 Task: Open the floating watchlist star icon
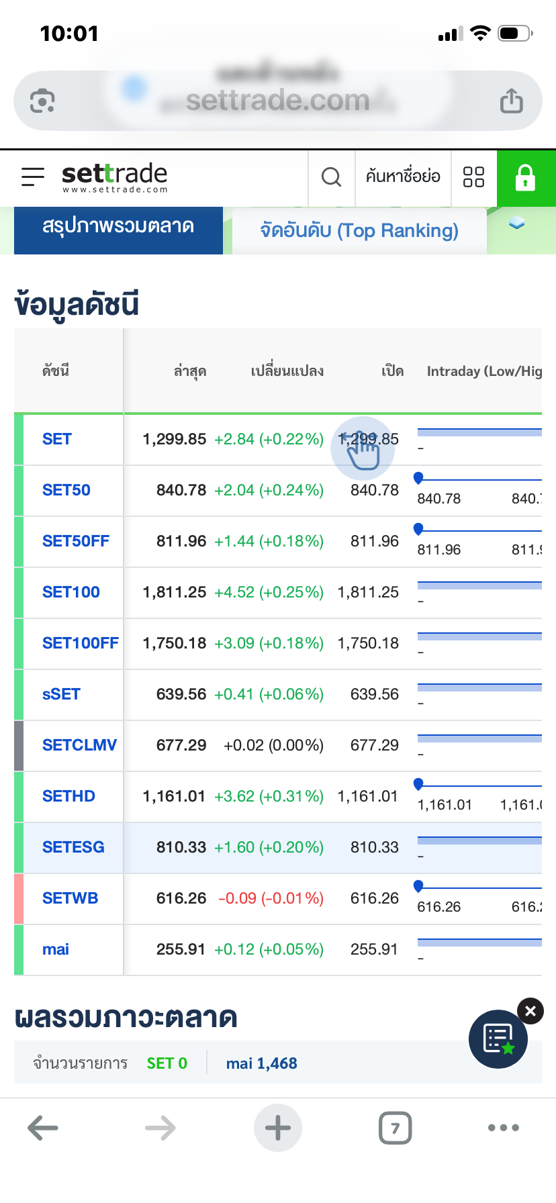point(498,1039)
